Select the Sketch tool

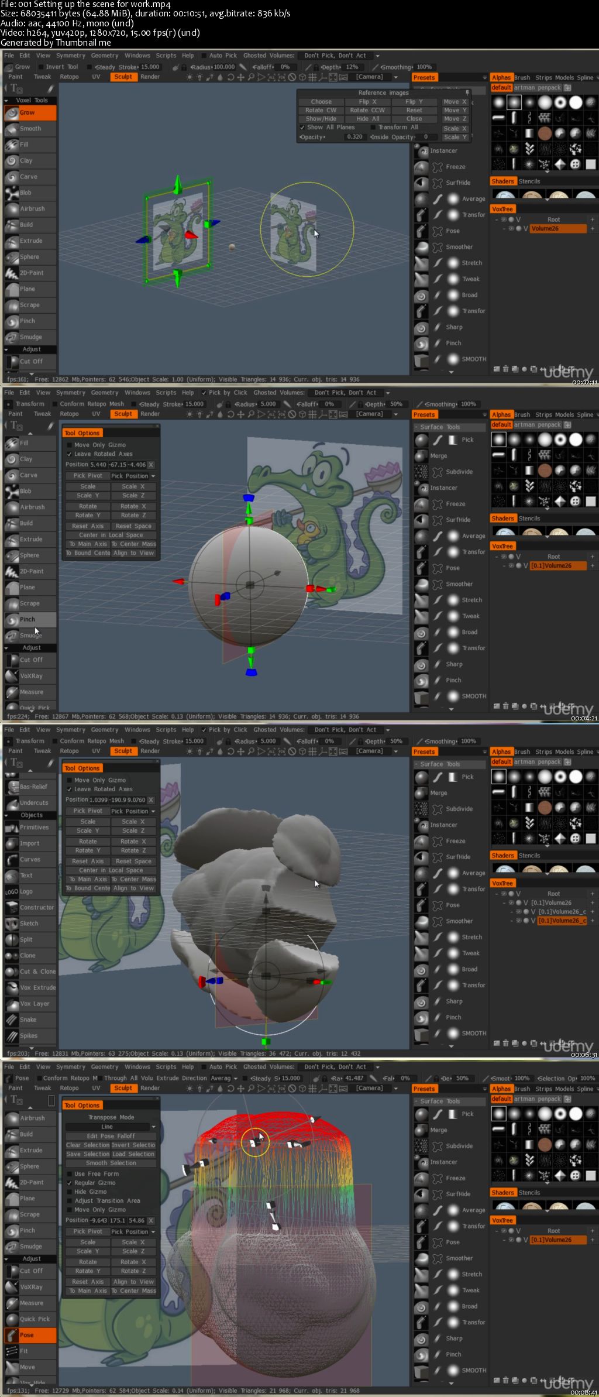[x=30, y=923]
